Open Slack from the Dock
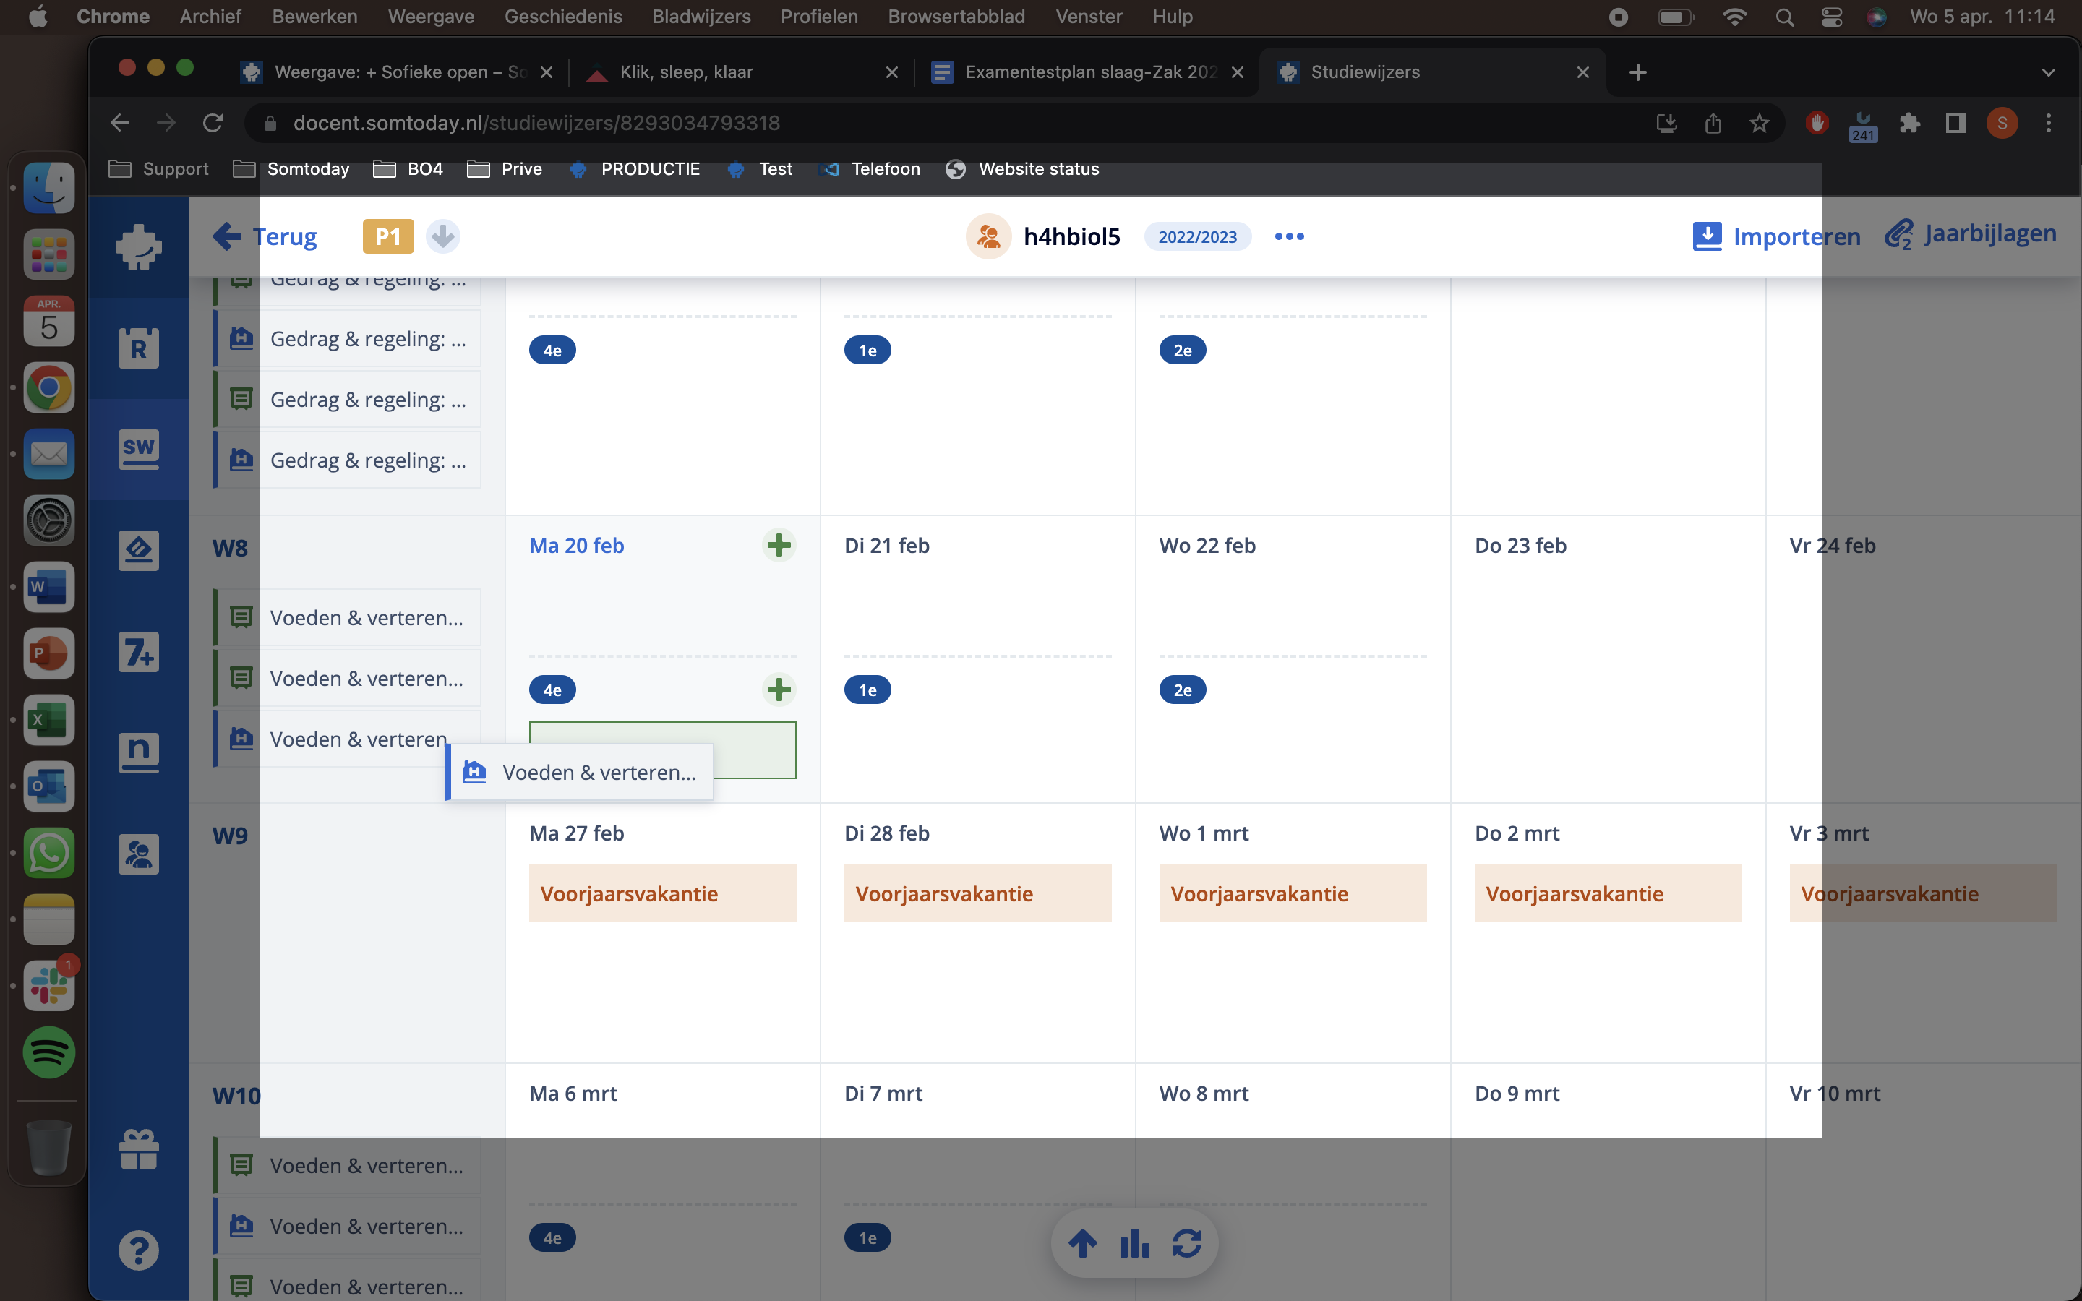2082x1301 pixels. pos(48,985)
